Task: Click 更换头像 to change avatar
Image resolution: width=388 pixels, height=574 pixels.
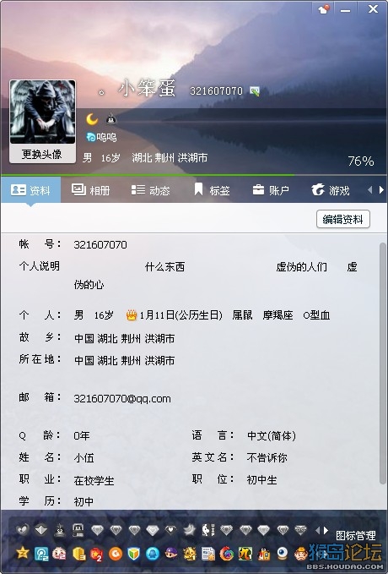Action: point(42,154)
